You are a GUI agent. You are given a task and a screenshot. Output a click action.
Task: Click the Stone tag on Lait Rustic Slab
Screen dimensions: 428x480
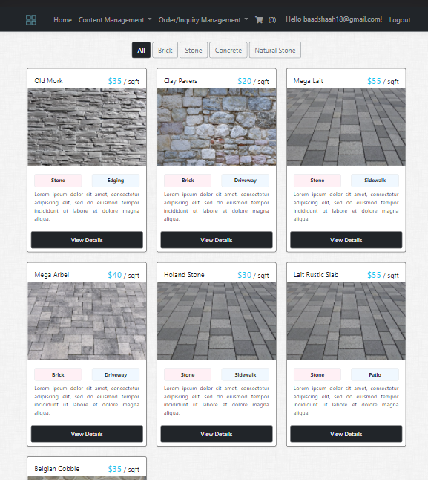(x=317, y=374)
